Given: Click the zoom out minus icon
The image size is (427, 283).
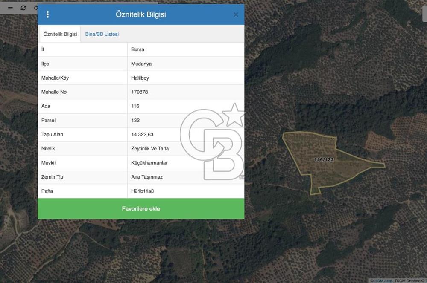Looking at the screenshot, I should 10,8.
